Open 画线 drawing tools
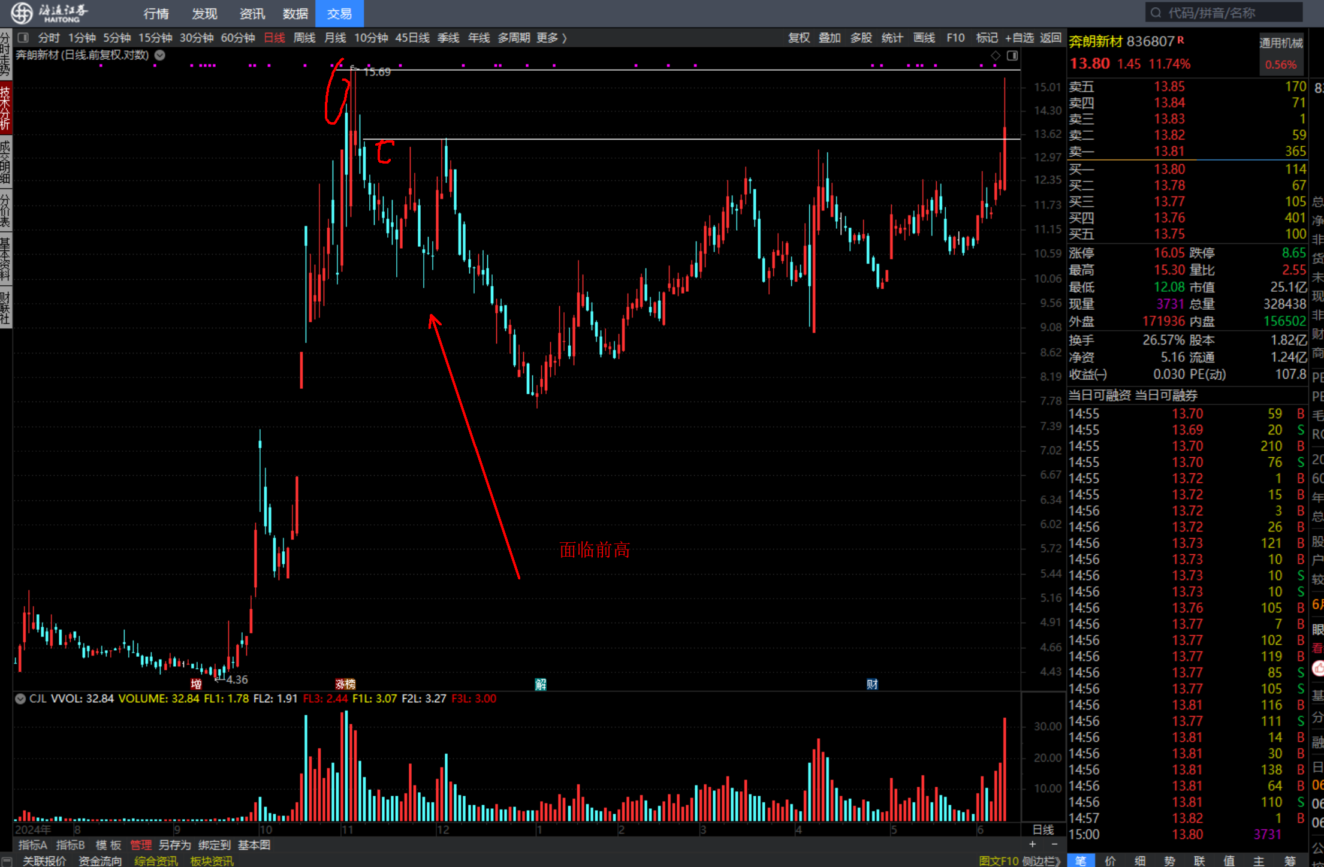 tap(924, 38)
